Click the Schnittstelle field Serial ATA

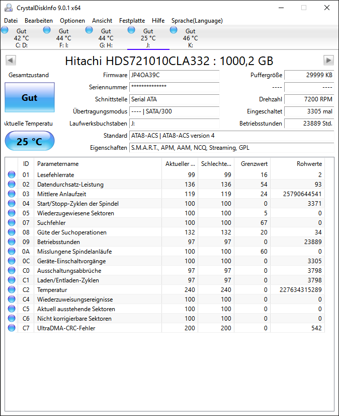pyautogui.click(x=175, y=99)
